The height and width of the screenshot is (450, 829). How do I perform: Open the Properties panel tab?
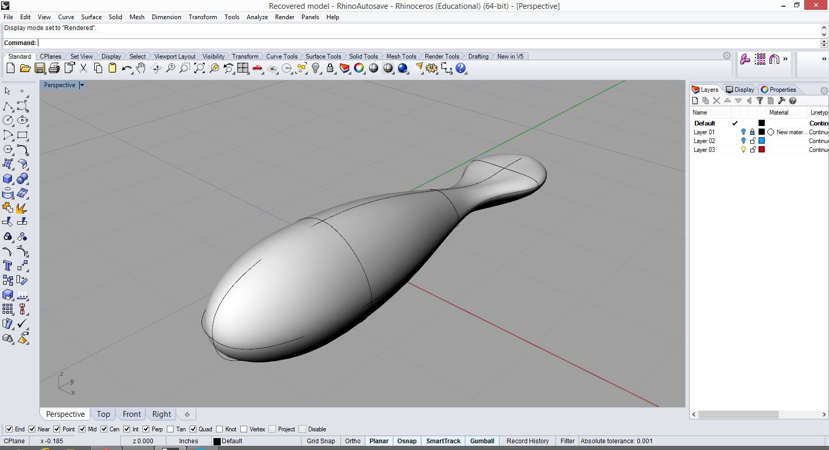778,89
